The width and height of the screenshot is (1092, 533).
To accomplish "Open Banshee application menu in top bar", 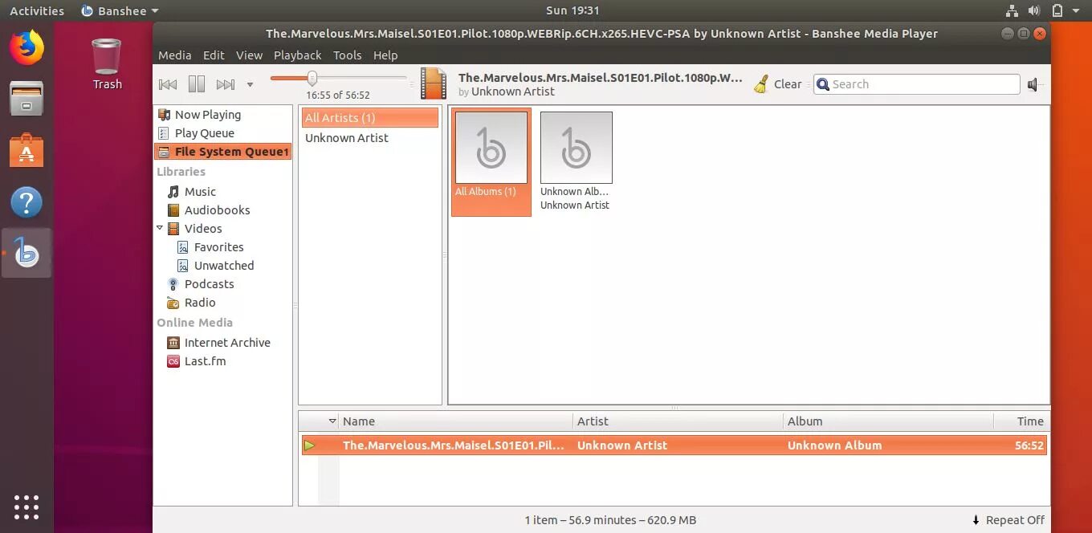I will click(120, 11).
